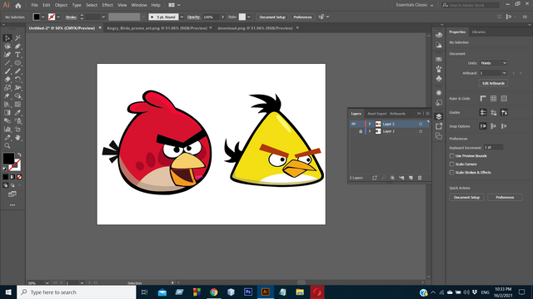
Task: Select the Type tool
Action: 17,55
